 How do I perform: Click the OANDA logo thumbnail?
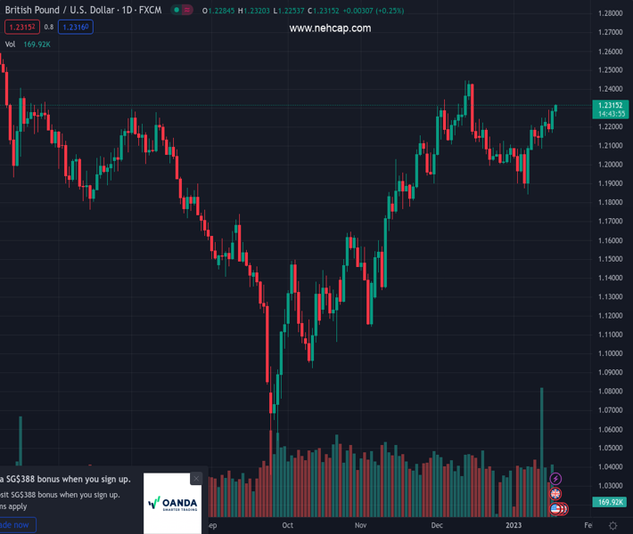(x=172, y=504)
